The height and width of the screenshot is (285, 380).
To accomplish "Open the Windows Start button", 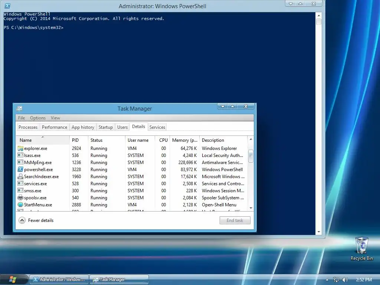I will click(x=13, y=279).
